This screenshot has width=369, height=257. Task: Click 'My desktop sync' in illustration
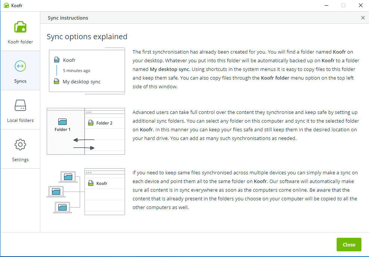81,82
